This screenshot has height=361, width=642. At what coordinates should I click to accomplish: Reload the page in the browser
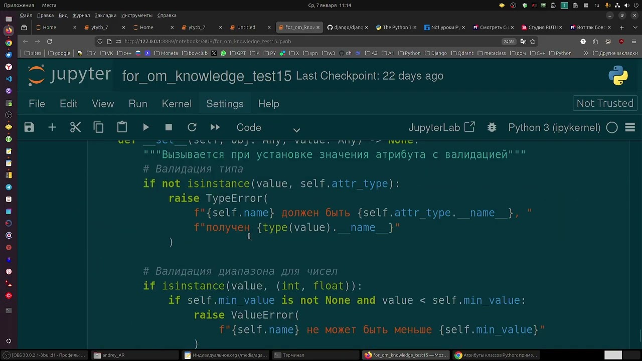click(x=50, y=41)
